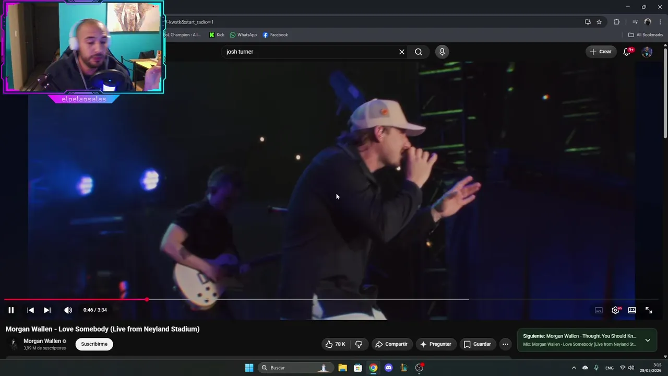This screenshot has width=668, height=376.
Task: Open the system volume tray icon
Action: point(631,368)
